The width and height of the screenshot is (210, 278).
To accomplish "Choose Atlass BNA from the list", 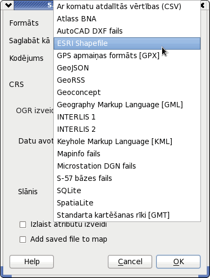I will (x=127, y=19).
